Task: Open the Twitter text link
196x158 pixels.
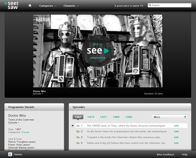Action: point(18,154)
